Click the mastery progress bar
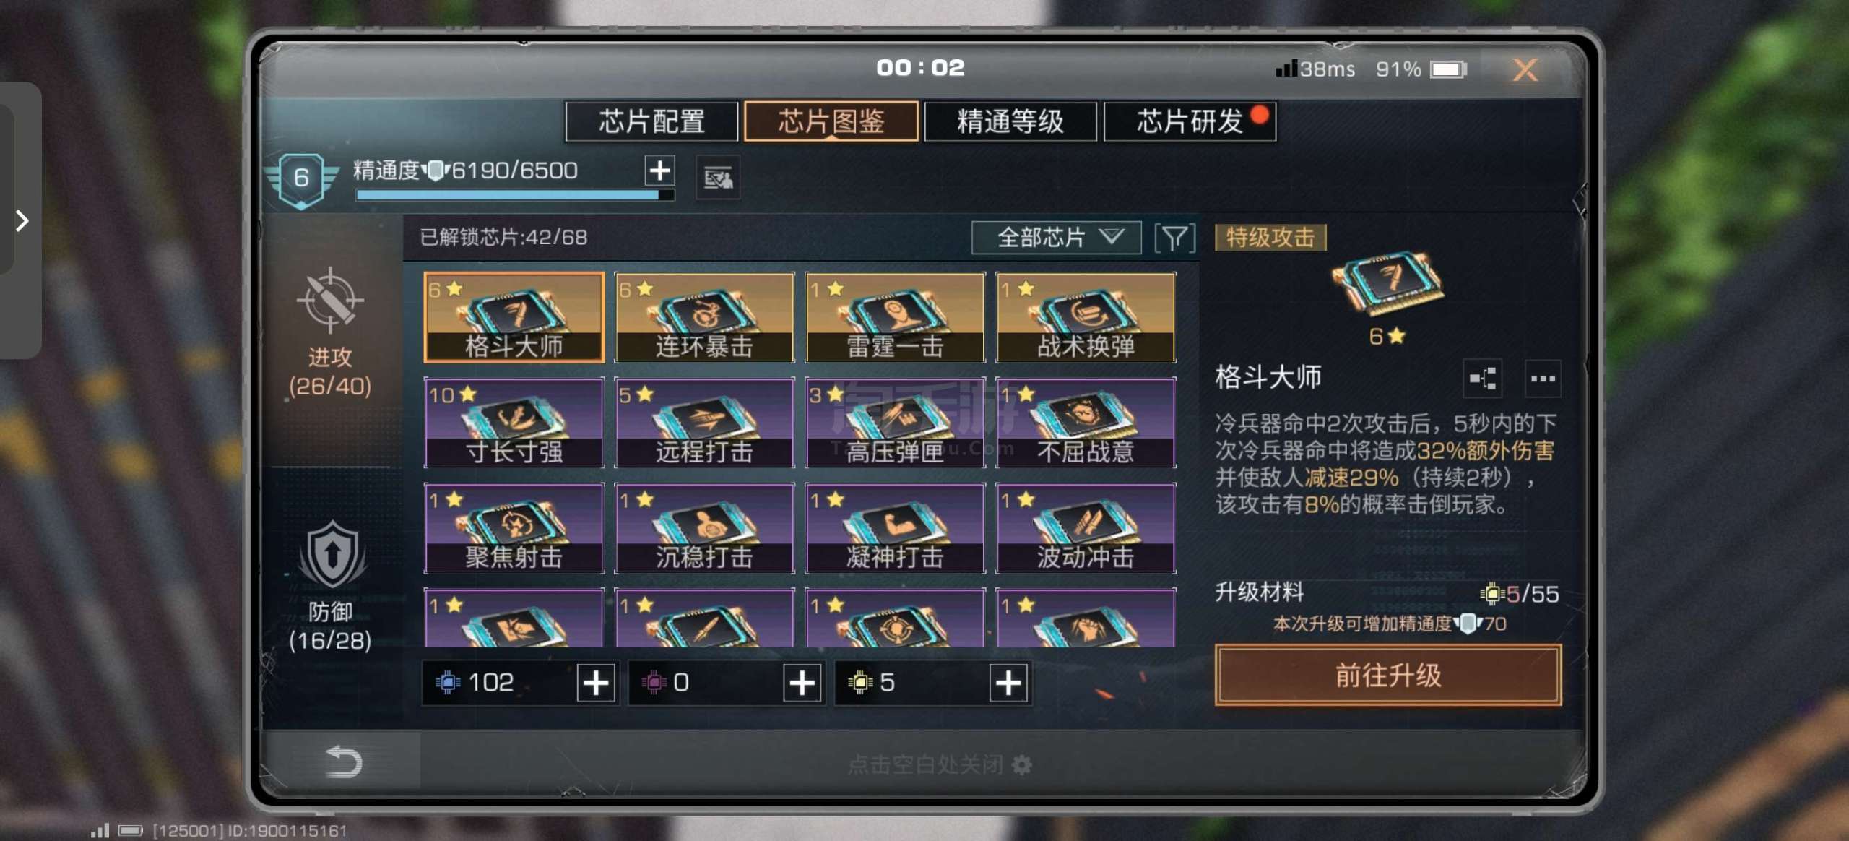 515,194
